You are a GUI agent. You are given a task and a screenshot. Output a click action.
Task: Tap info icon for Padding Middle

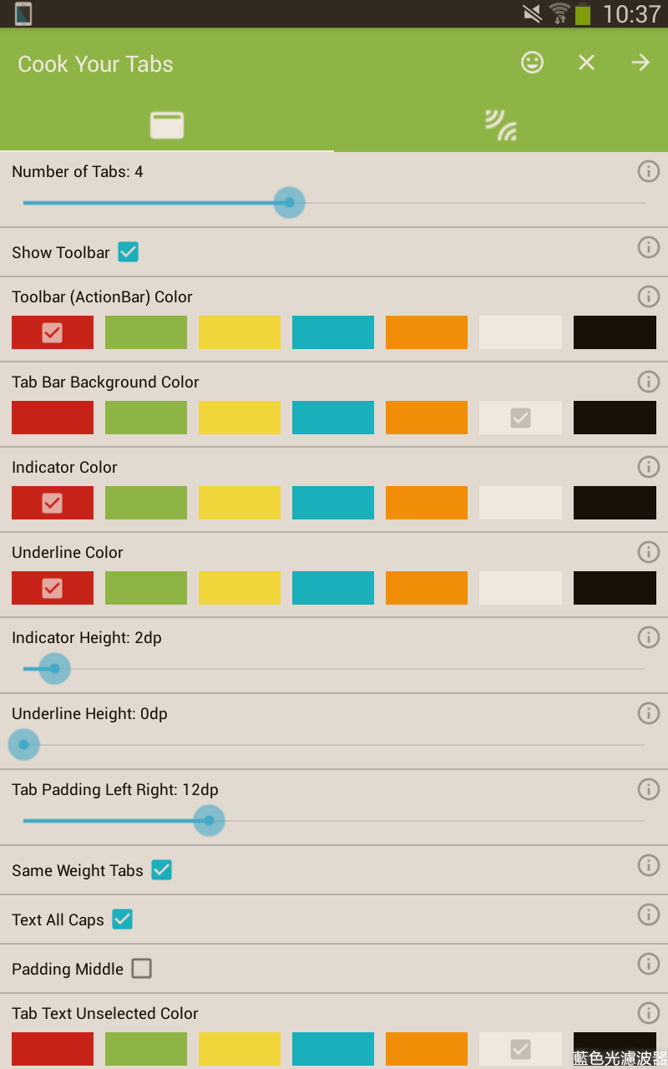(649, 964)
